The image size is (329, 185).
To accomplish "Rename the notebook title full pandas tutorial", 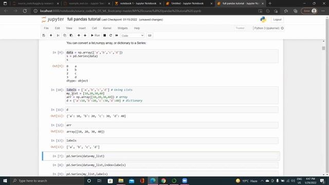I will tap(84, 20).
